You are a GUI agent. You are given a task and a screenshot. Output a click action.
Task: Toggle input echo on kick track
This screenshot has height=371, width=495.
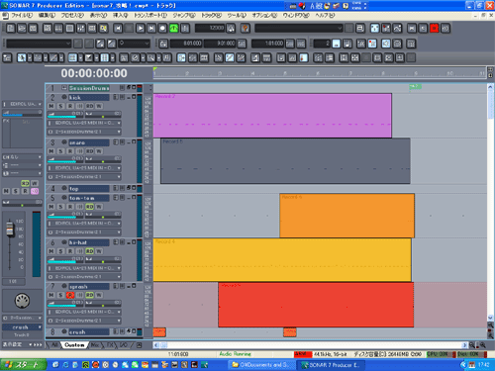(x=80, y=106)
